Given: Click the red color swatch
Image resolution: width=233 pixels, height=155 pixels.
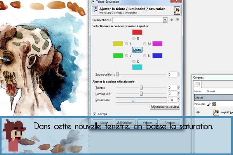Looking at the screenshot, I should (x=137, y=32).
